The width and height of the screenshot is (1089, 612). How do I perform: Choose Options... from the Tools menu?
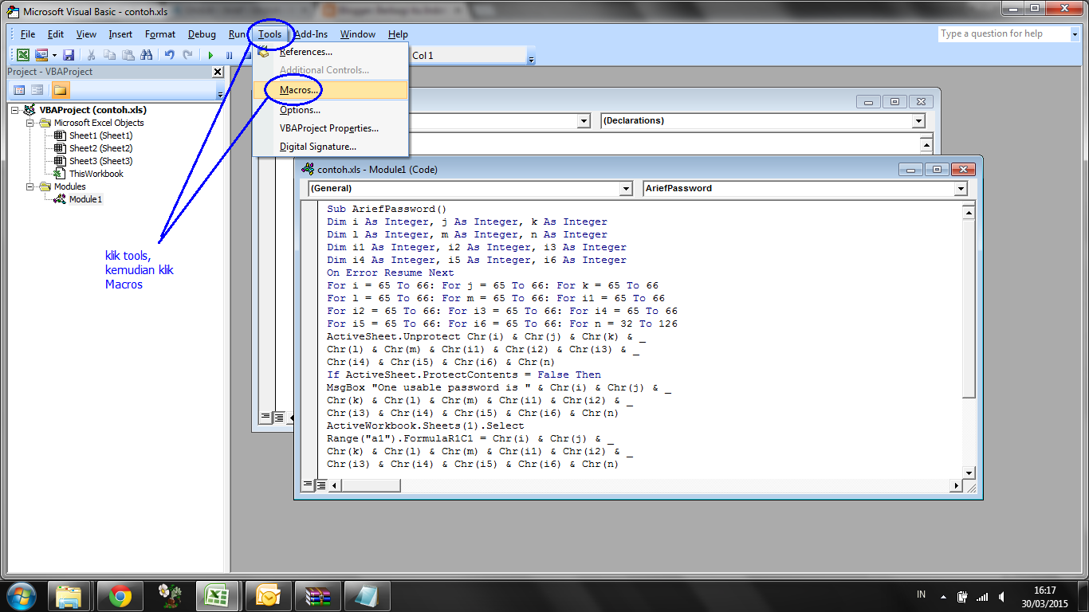coord(330,110)
